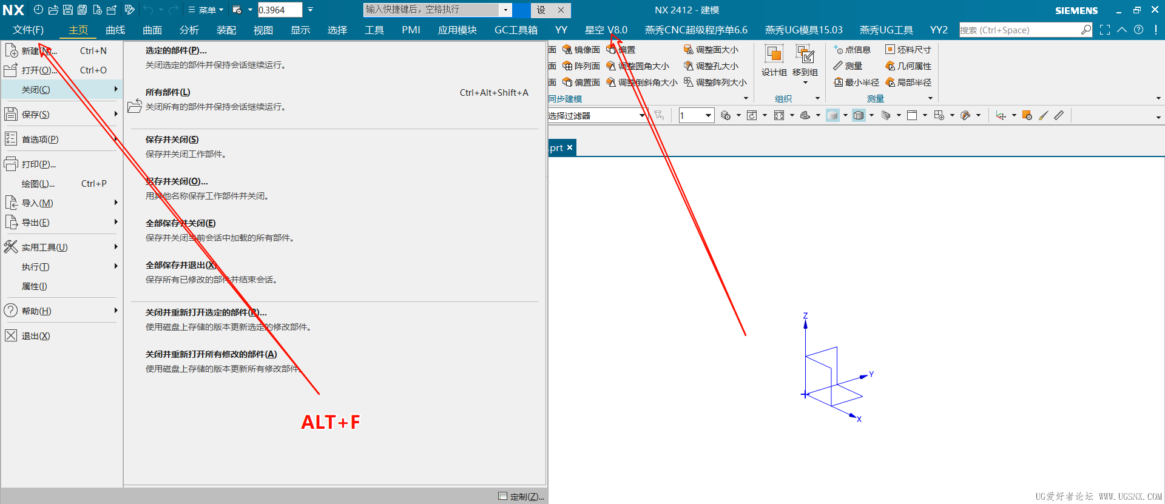1165x504 pixels.
Task: Click 关闭并重新打开所有修改的部件(A)
Action: click(334, 361)
